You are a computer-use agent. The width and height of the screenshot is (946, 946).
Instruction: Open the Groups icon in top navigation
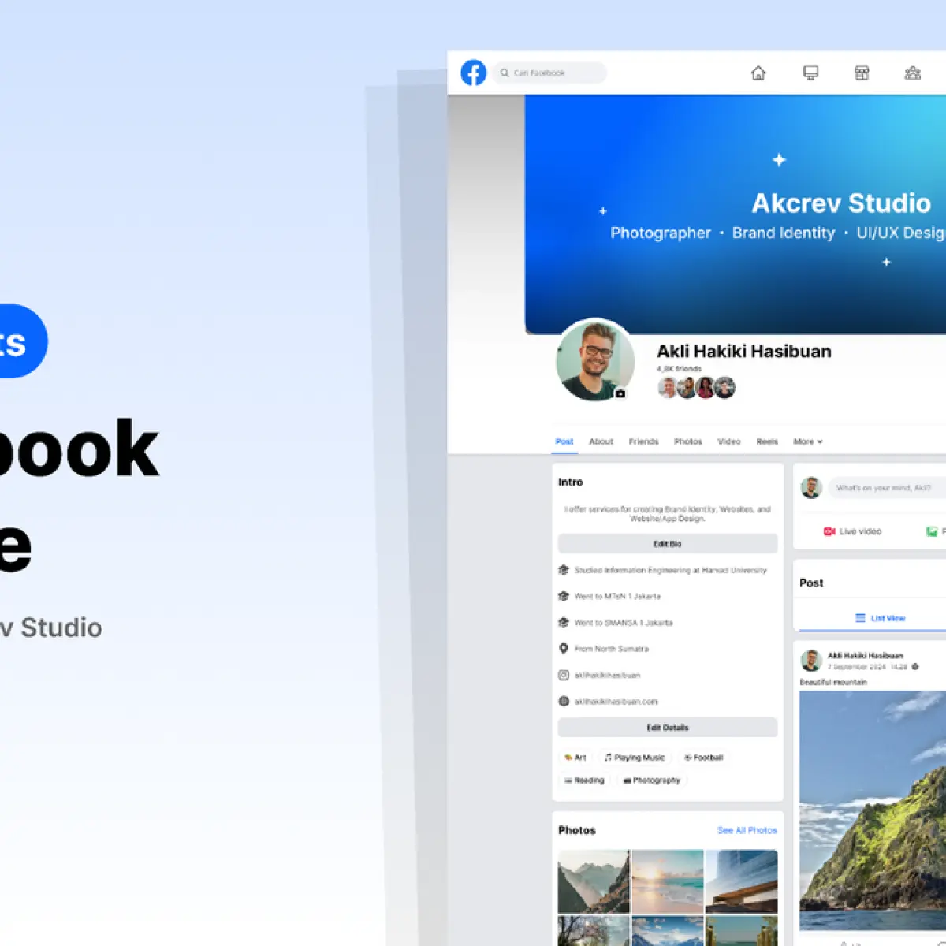[x=913, y=73]
